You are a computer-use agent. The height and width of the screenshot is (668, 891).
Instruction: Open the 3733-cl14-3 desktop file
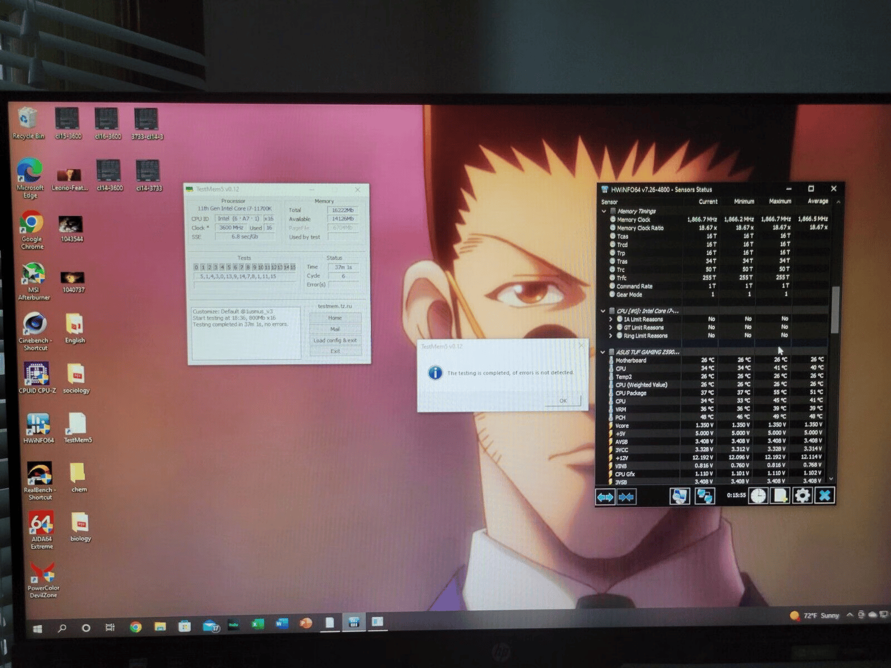pyautogui.click(x=147, y=123)
